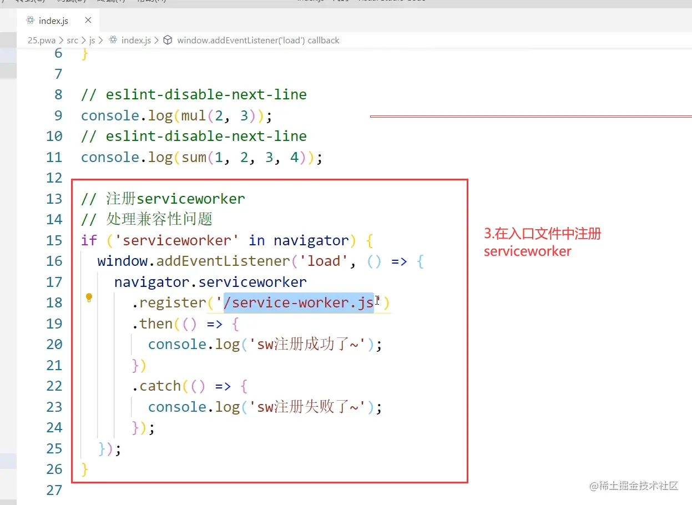692x505 pixels.
Task: Select line number 25 in the gutter
Action: 54,448
